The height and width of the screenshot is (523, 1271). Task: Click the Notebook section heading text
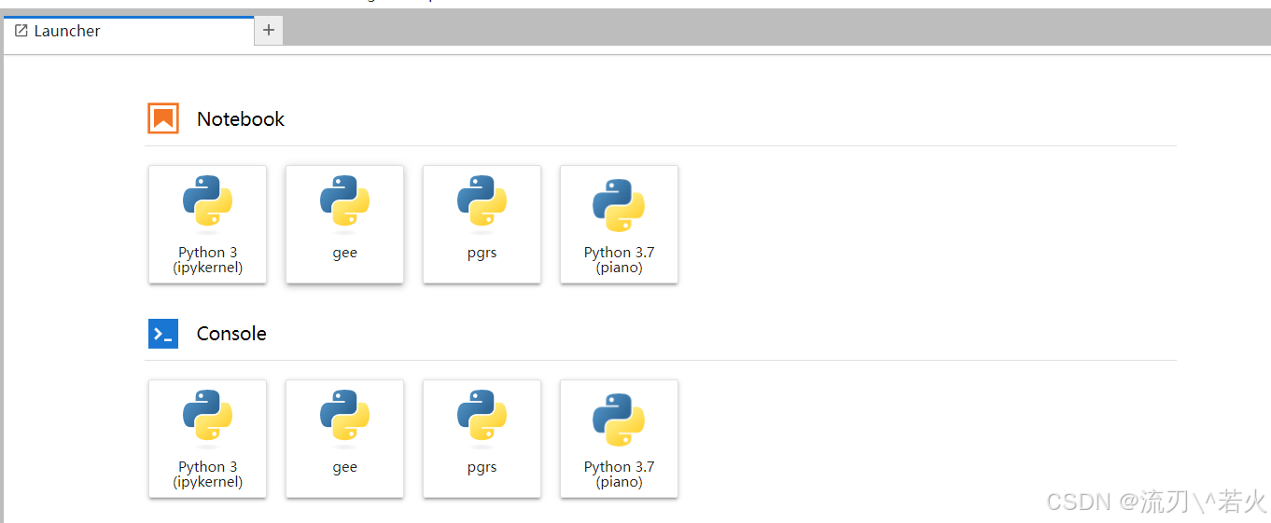[241, 118]
